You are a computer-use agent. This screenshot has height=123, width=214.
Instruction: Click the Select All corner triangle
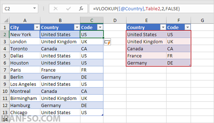(x=6, y=20)
